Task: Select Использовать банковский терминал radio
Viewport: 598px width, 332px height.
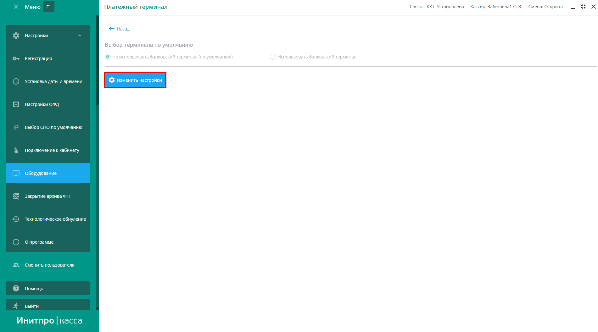Action: point(273,57)
